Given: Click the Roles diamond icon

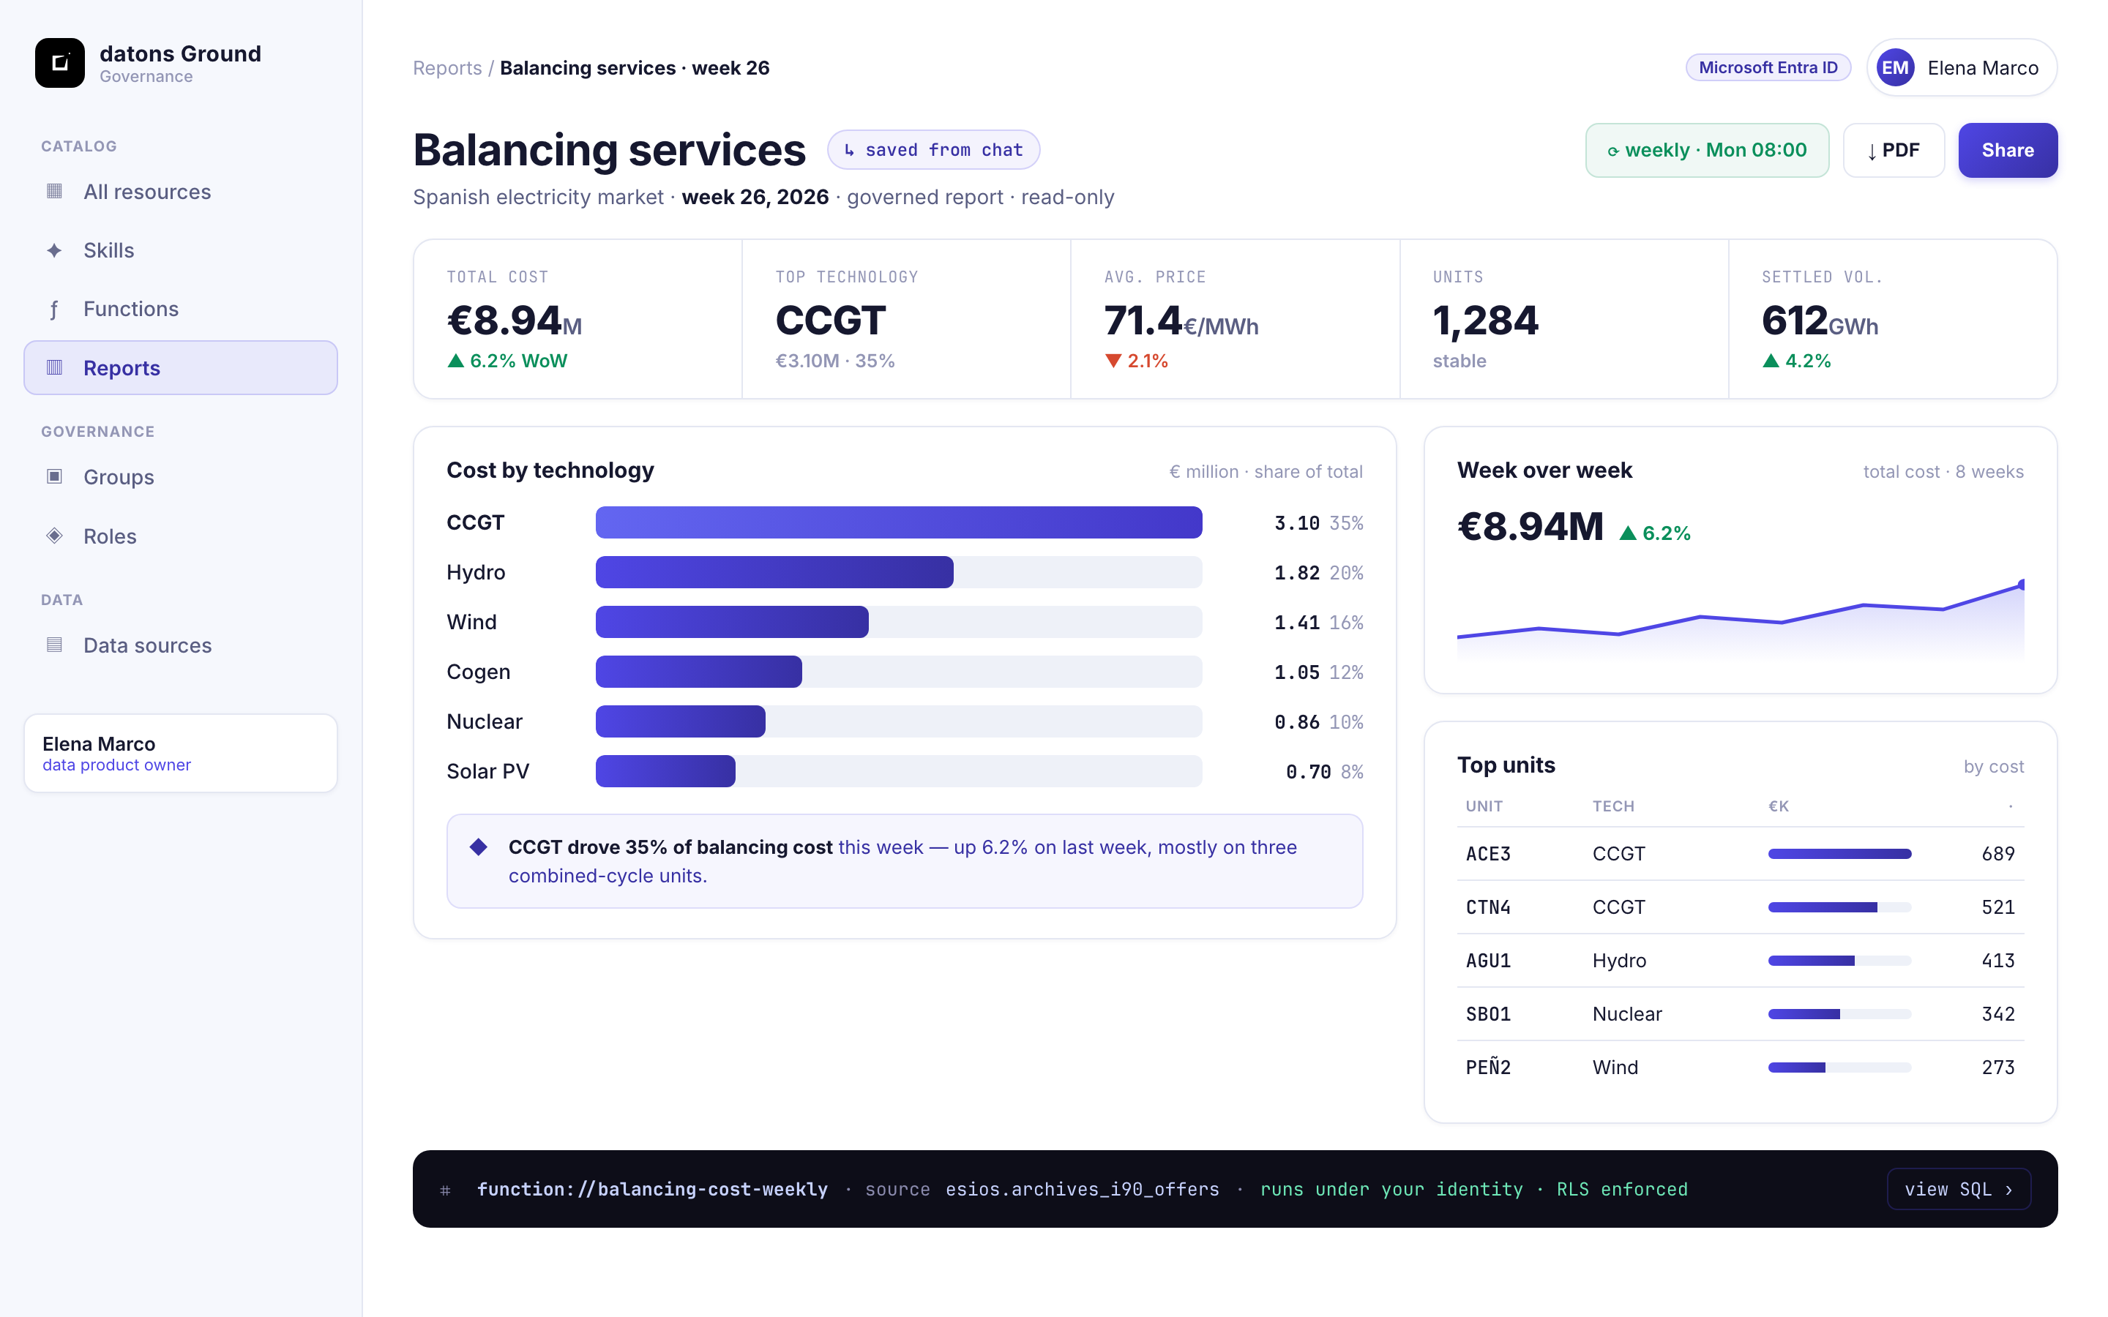Looking at the screenshot, I should coord(54,536).
